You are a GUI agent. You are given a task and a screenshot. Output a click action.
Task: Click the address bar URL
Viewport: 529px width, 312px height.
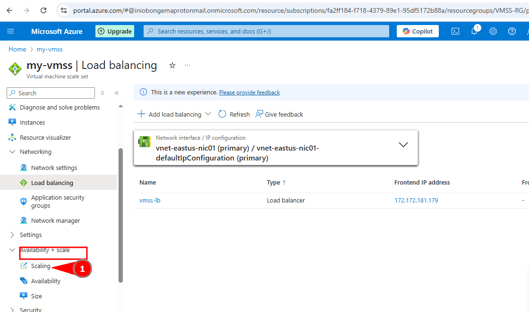[300, 10]
